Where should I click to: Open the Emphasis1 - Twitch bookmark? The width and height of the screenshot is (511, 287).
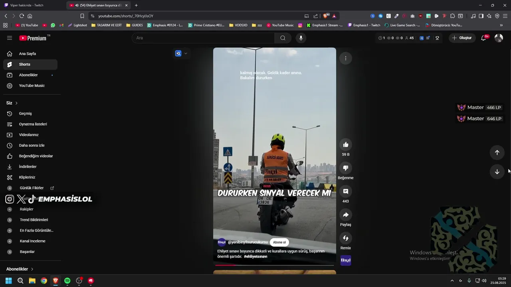[x=364, y=25]
